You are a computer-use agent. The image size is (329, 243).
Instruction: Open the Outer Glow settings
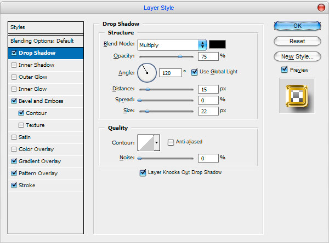click(x=33, y=77)
